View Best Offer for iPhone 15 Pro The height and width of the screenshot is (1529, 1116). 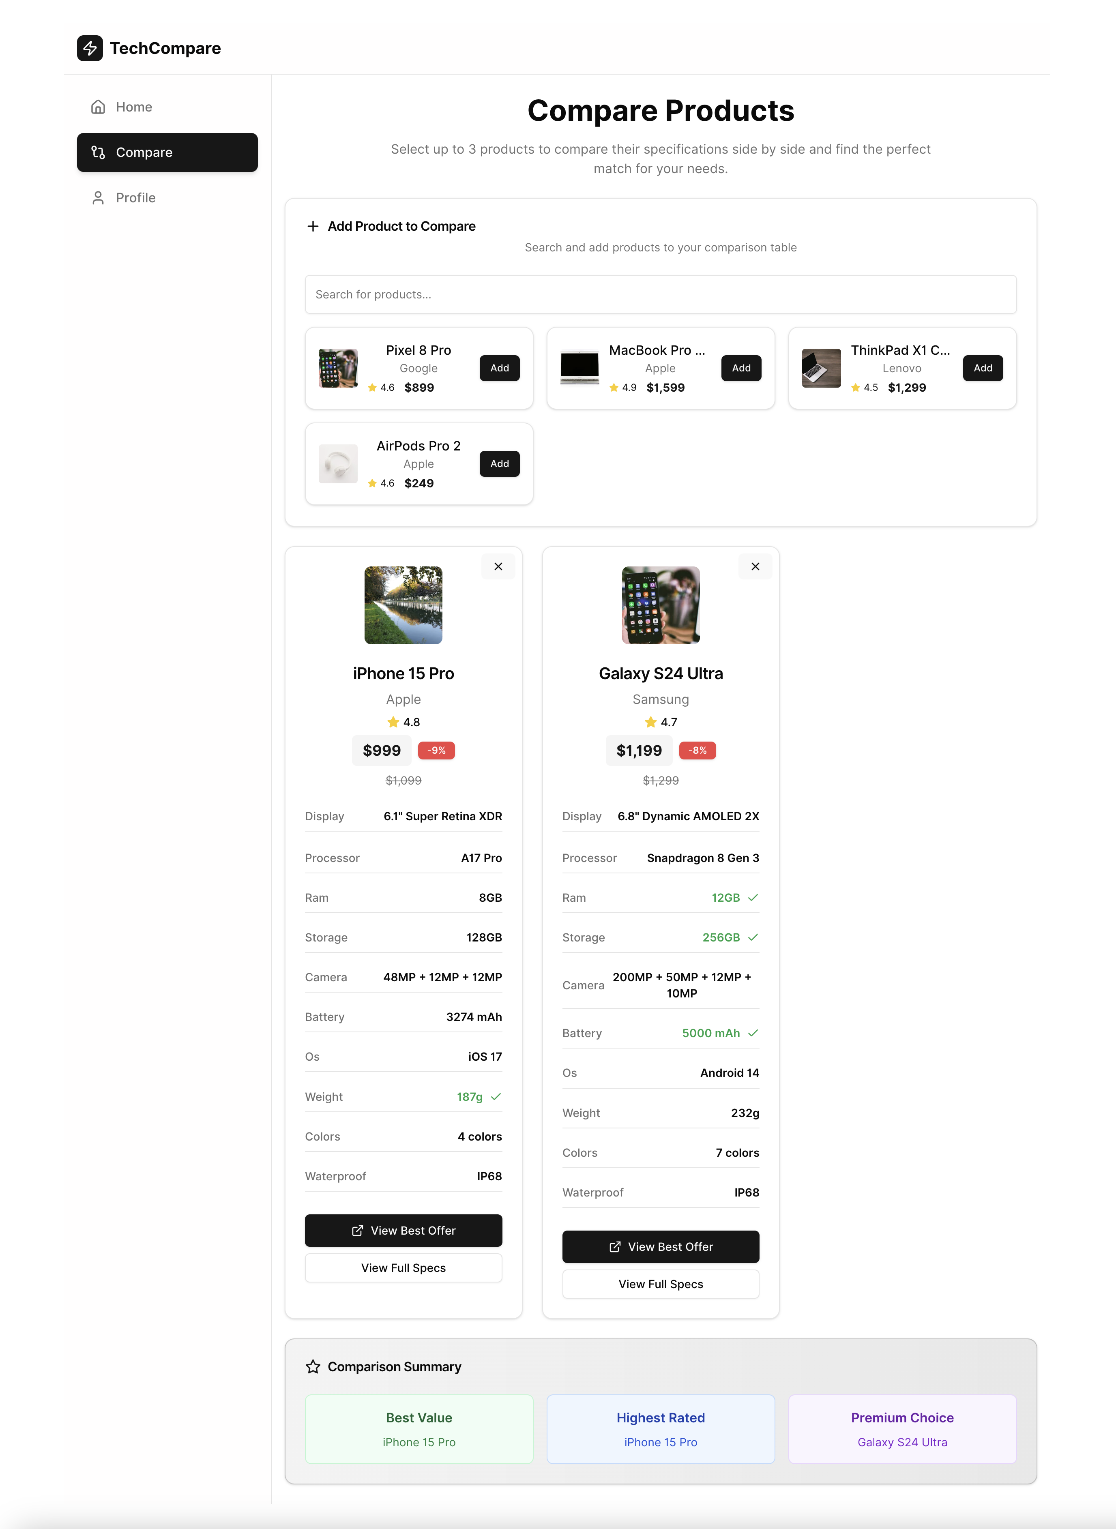tap(403, 1230)
